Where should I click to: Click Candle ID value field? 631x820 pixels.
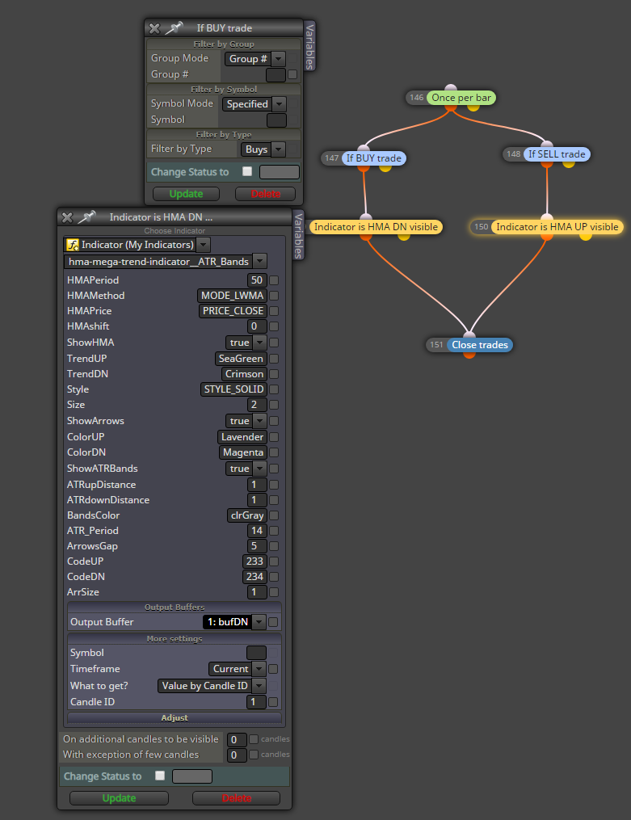click(x=256, y=702)
